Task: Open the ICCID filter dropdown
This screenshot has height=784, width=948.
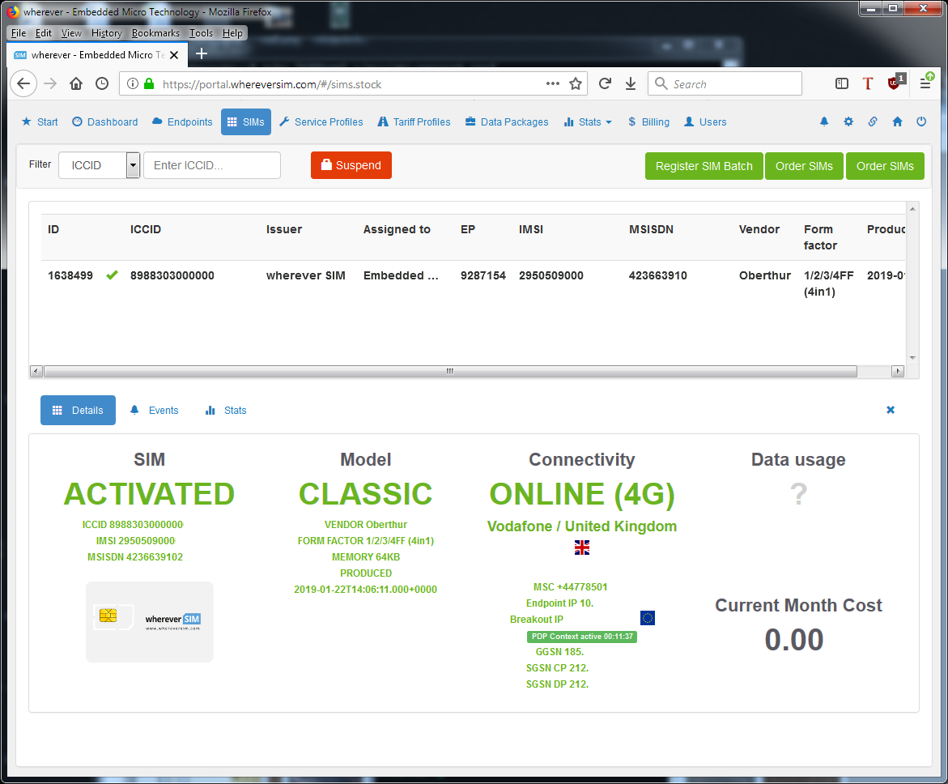Action: (99, 165)
